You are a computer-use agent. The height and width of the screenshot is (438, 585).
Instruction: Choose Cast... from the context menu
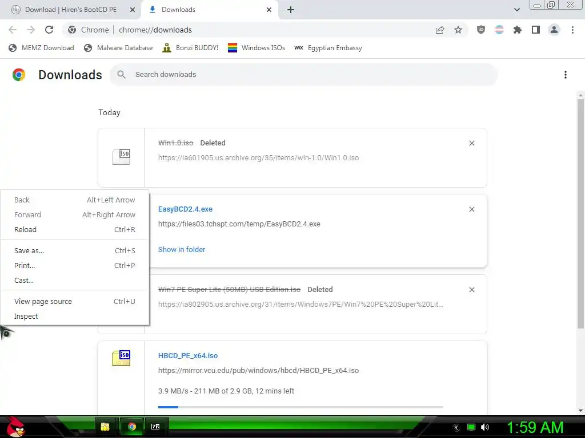(75, 281)
